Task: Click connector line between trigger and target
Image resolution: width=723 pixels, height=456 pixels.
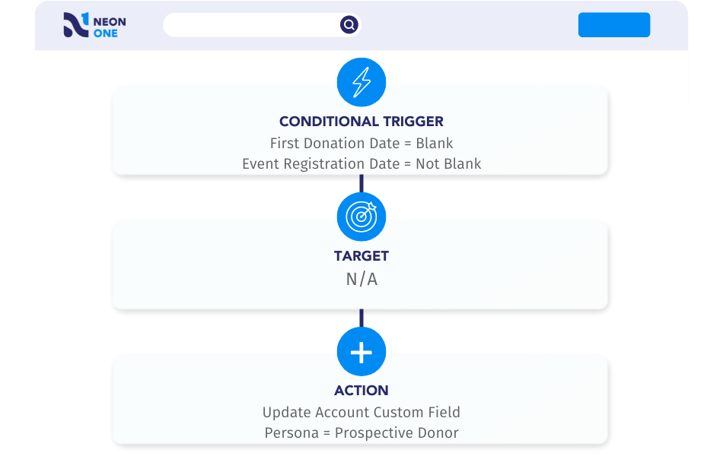Action: pos(361,184)
